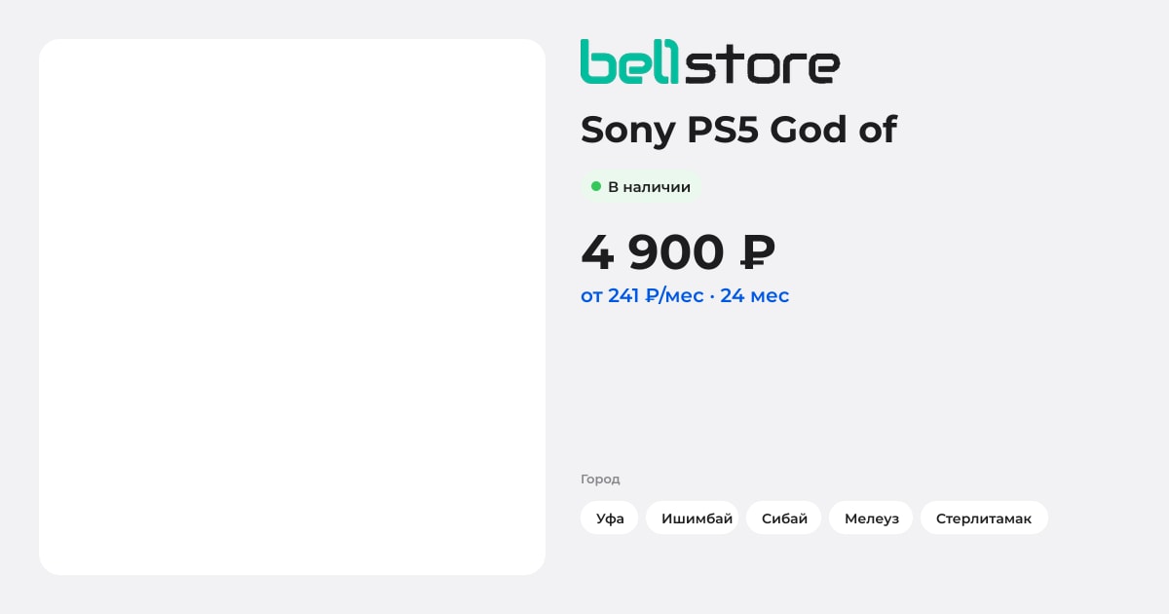Open the 'от 241 ₽/мес' installment link
The height and width of the screenshot is (614, 1169).
pos(642,295)
